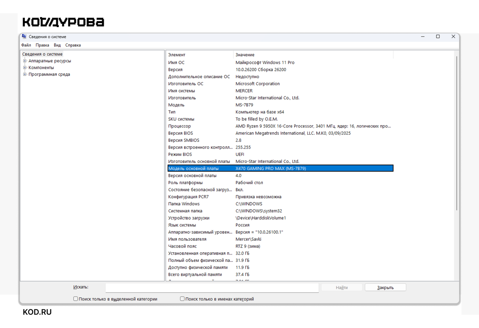Check Поиск только в именах категорий
This screenshot has height=328, width=479.
click(x=182, y=299)
